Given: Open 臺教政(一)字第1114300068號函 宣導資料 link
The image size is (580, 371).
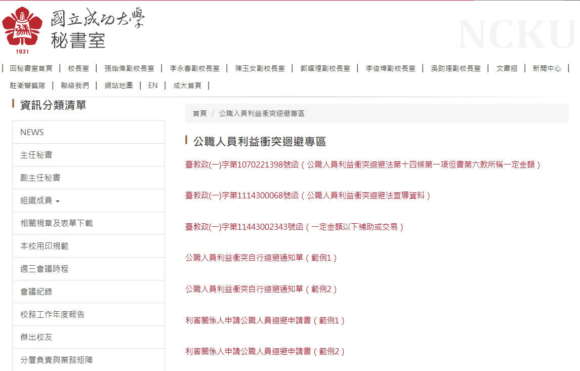Looking at the screenshot, I should pyautogui.click(x=308, y=195).
